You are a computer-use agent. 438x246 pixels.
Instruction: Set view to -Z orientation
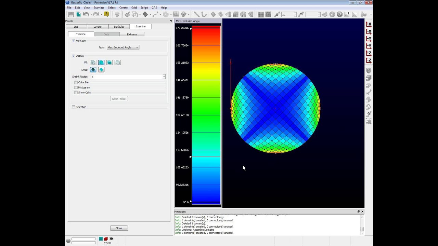tap(369, 60)
